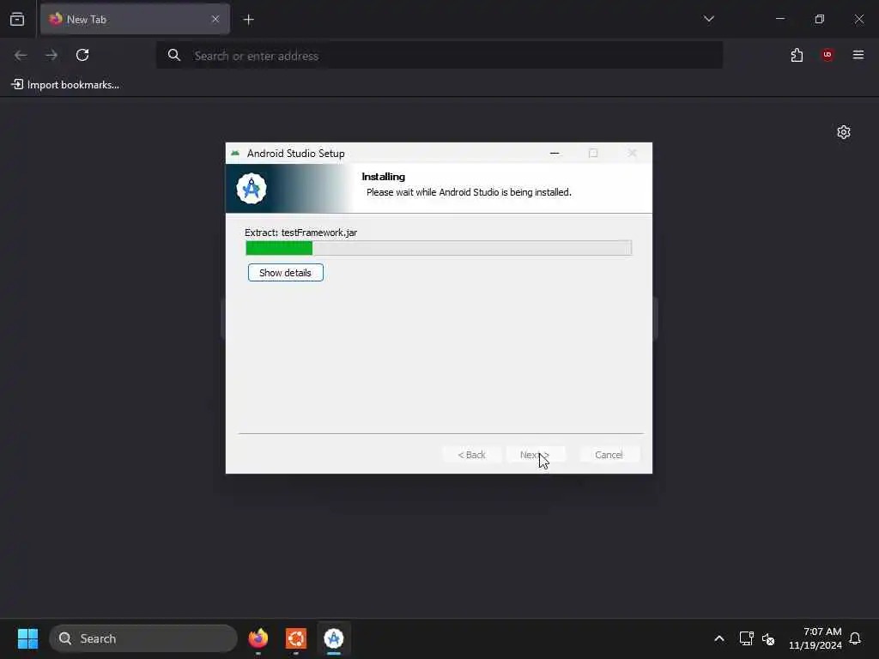Screen dimensions: 879x659
Task: Click the "Extract: testFramework.jar" status text
Action: click(x=301, y=233)
